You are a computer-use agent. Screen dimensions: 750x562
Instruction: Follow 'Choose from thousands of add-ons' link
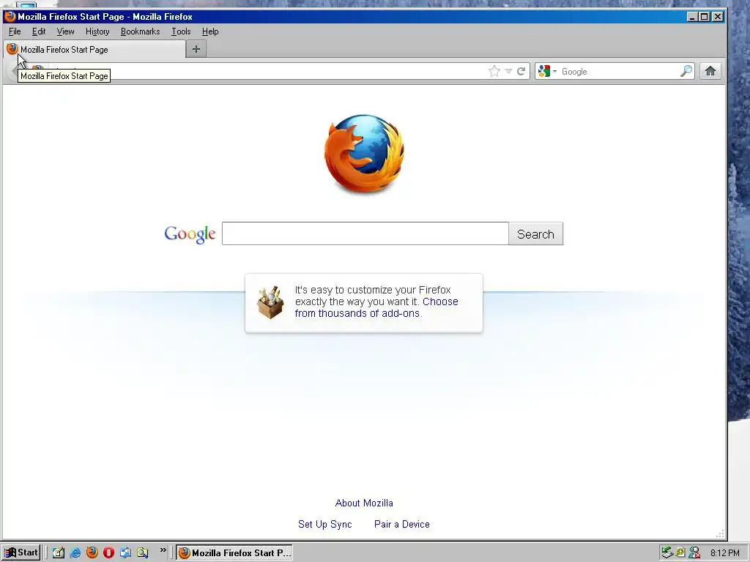(x=376, y=307)
